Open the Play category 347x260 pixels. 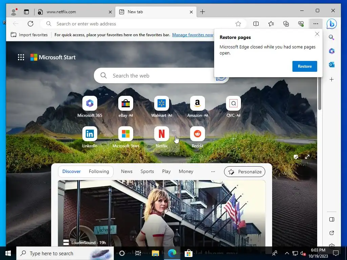pyautogui.click(x=166, y=171)
